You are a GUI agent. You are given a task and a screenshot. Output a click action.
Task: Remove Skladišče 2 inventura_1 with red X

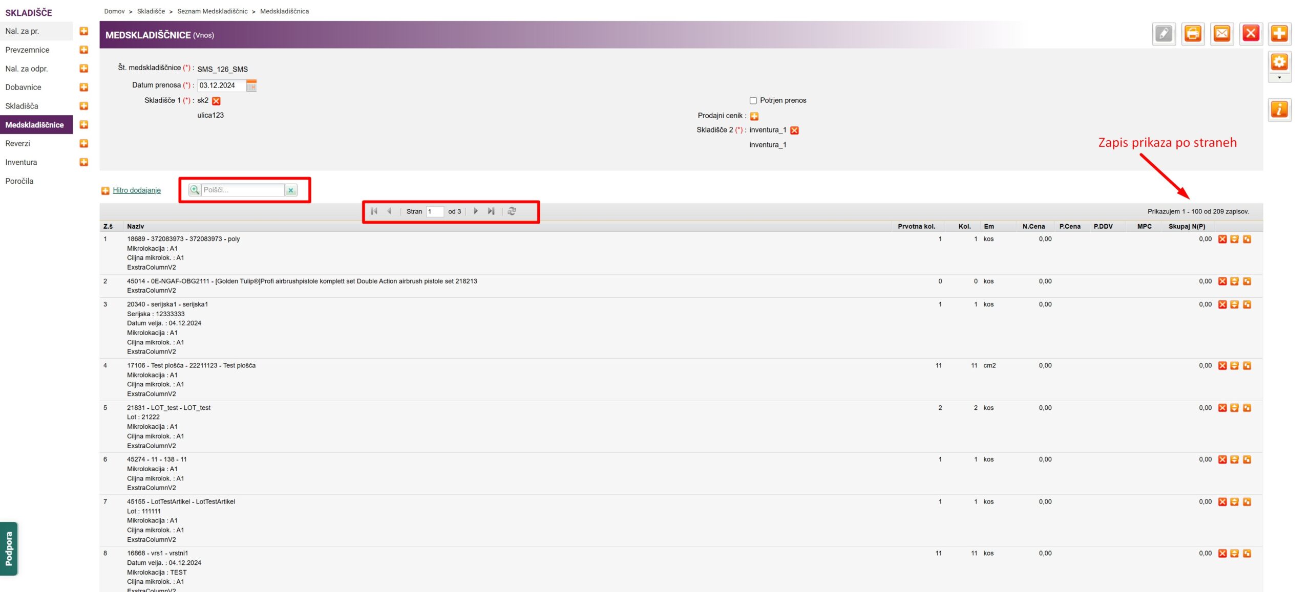[x=794, y=130]
